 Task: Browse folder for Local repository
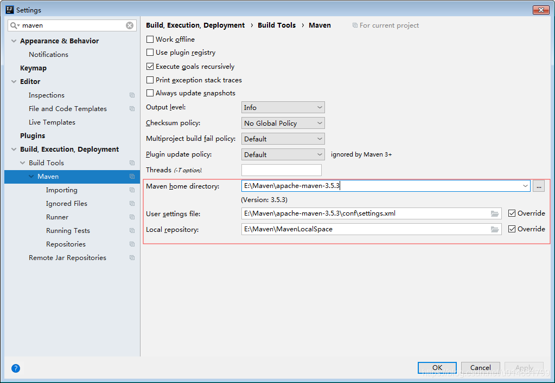pos(494,229)
